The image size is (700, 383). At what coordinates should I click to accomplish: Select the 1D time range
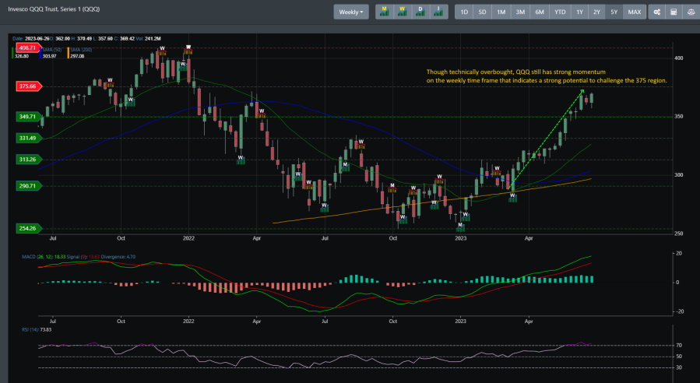click(x=464, y=12)
